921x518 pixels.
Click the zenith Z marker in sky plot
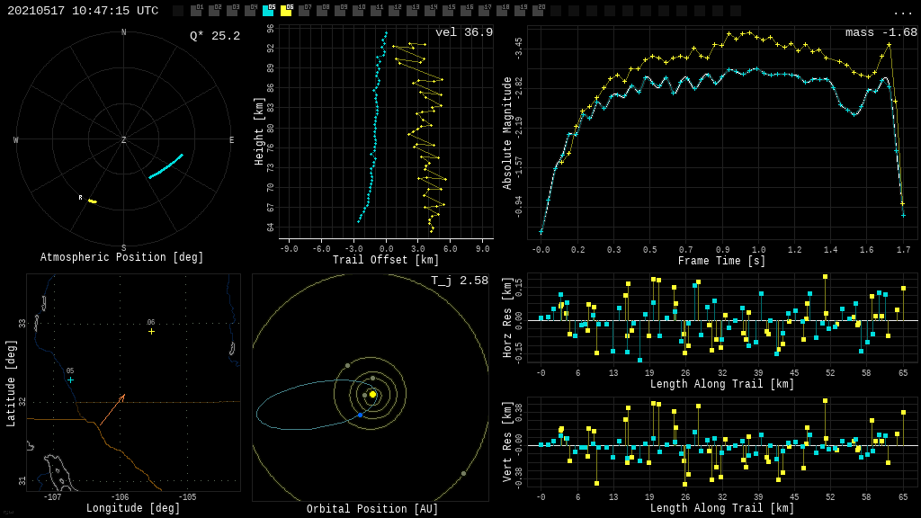[124, 140]
